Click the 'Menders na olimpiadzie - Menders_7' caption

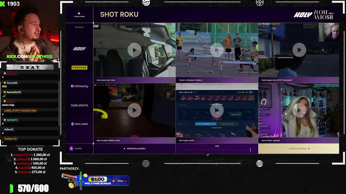click(191, 80)
